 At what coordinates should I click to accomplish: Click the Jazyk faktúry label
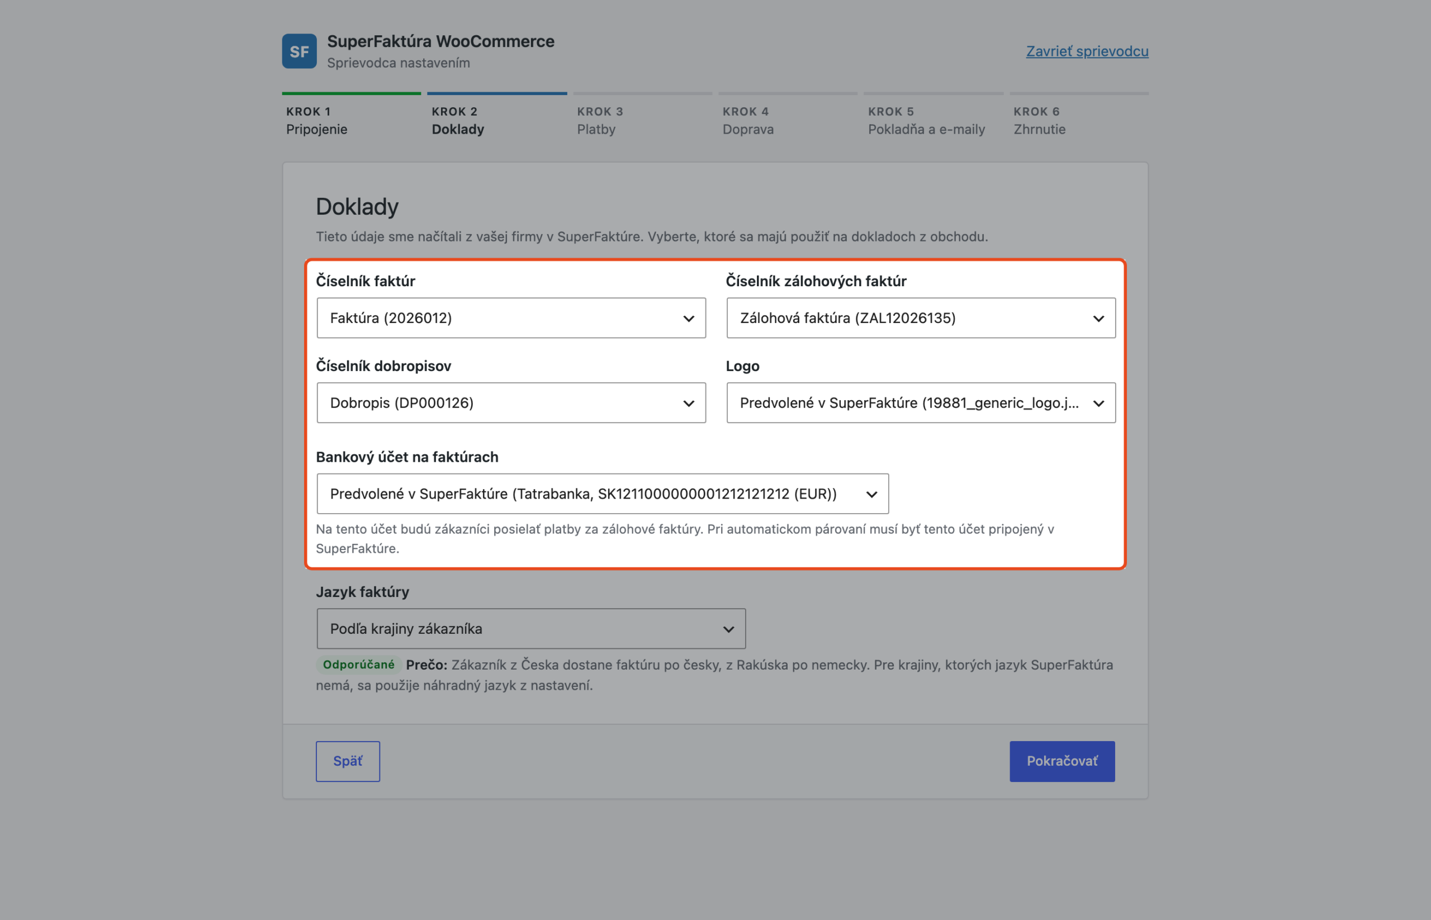[363, 592]
